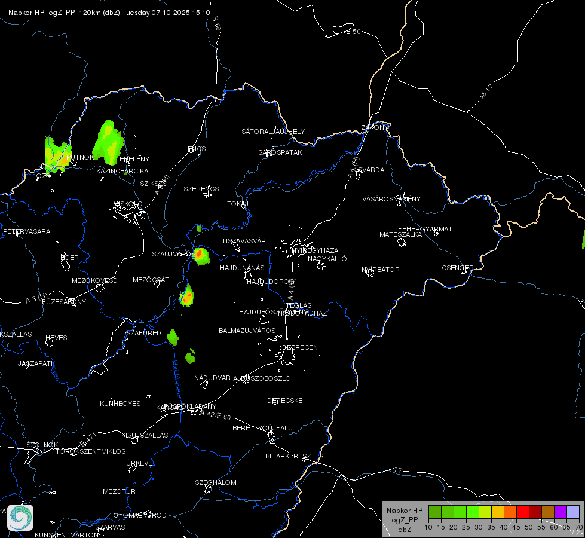Click the radar echo east of Tiszafüred
The image size is (585, 538).
pos(172,337)
